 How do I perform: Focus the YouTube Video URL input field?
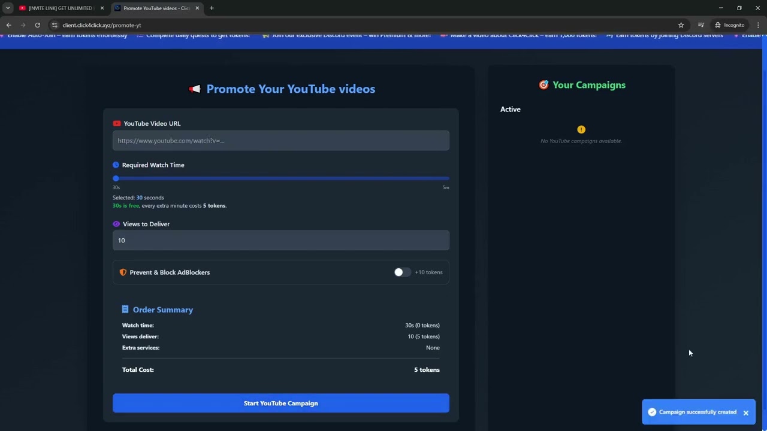280,141
